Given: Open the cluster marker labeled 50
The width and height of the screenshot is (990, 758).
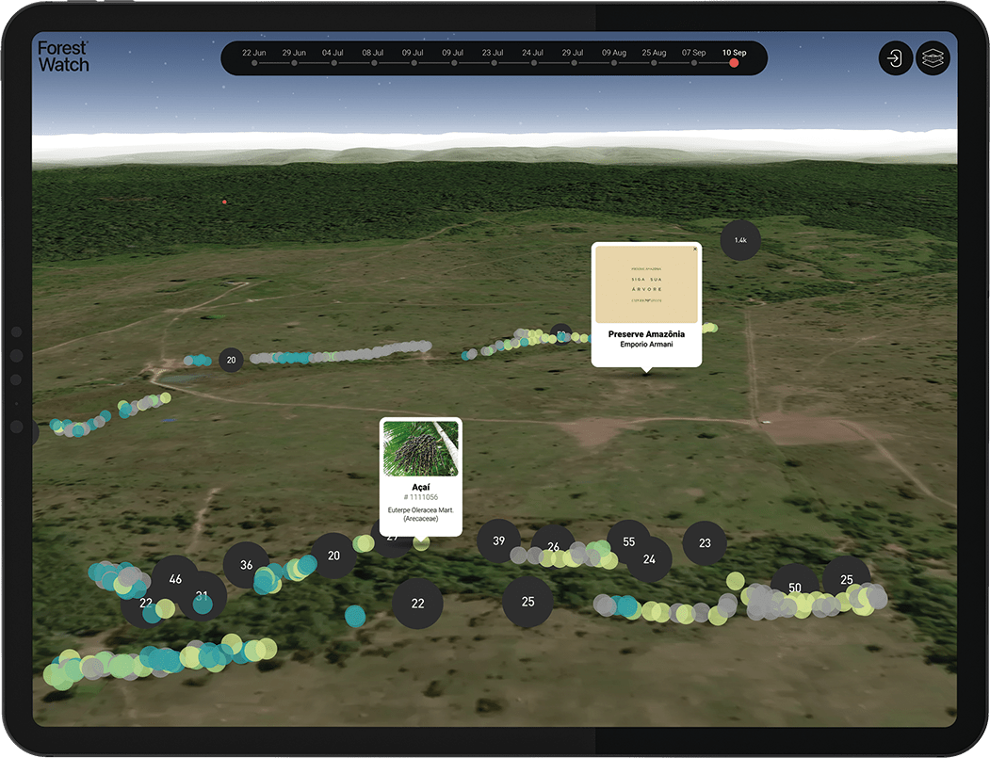Looking at the screenshot, I should click(794, 588).
